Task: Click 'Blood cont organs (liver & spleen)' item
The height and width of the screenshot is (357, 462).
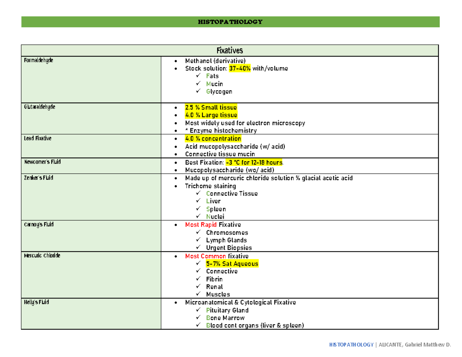Action: pos(255,326)
